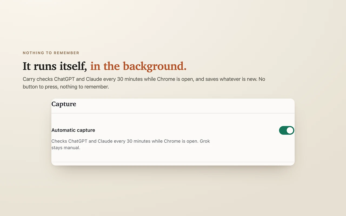Image resolution: width=346 pixels, height=216 pixels.
Task: Click the 'stays manual.' text in the card
Action: pos(66,148)
